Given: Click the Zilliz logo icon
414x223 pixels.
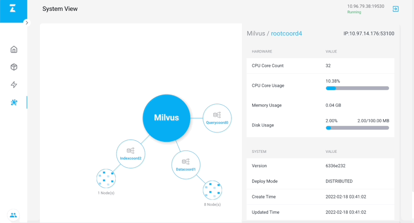Looking at the screenshot, I should [x=12, y=8].
